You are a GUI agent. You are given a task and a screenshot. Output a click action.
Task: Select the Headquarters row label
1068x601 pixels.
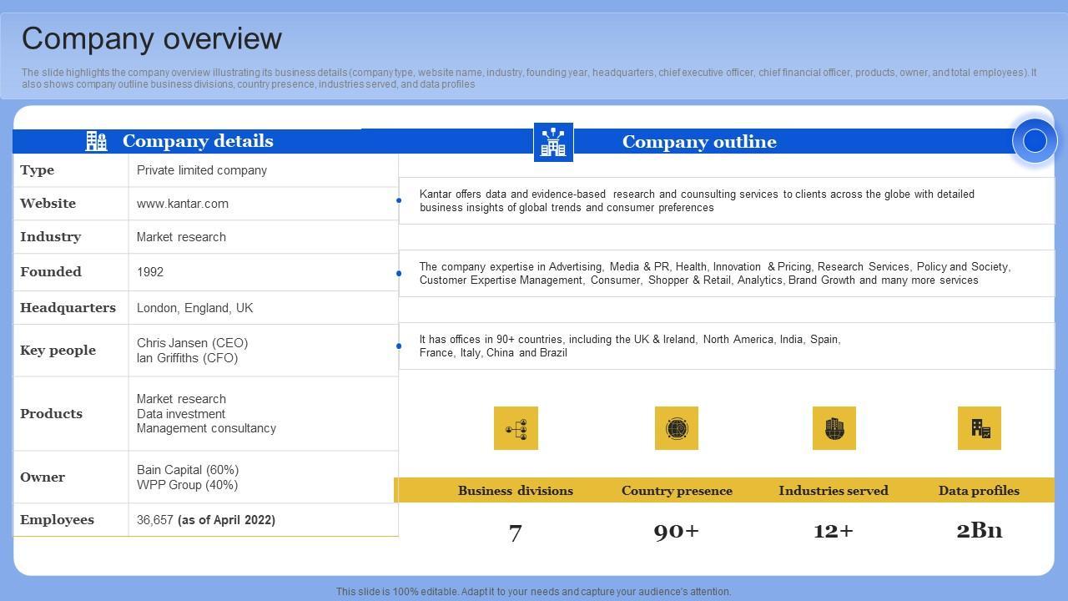(68, 308)
